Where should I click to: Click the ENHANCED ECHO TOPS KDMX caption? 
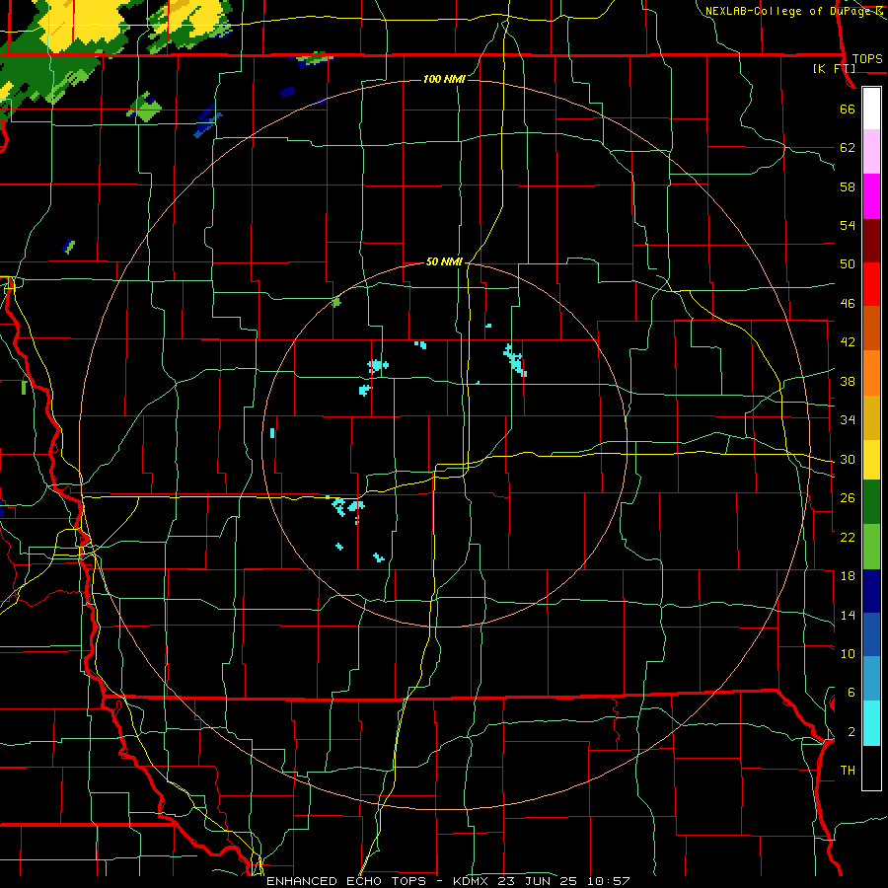448,881
